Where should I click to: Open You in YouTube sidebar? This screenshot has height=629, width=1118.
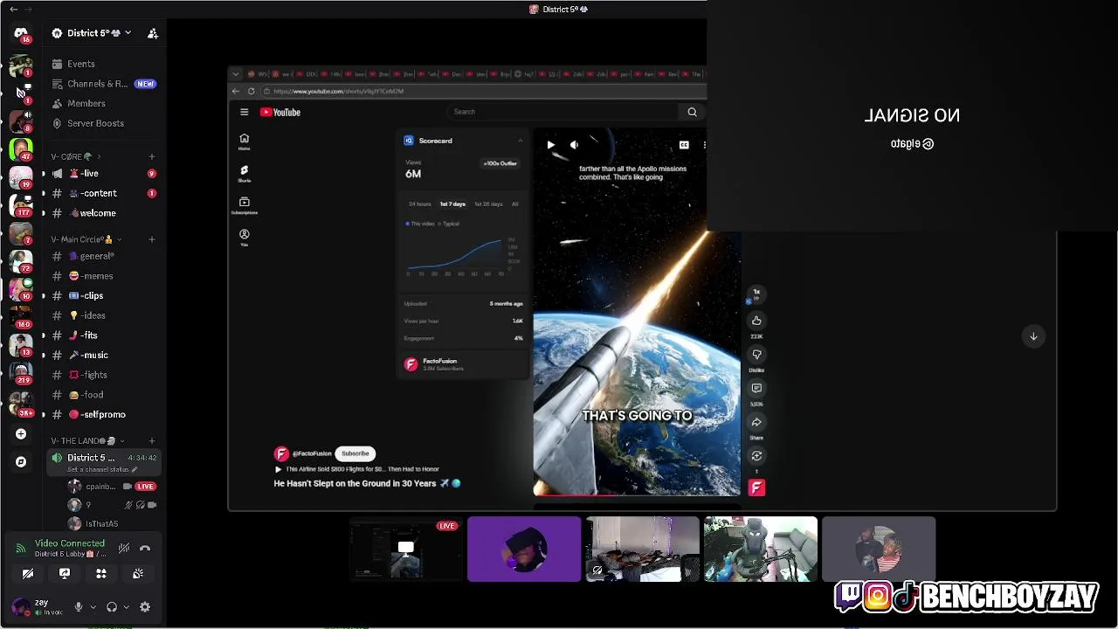click(244, 237)
